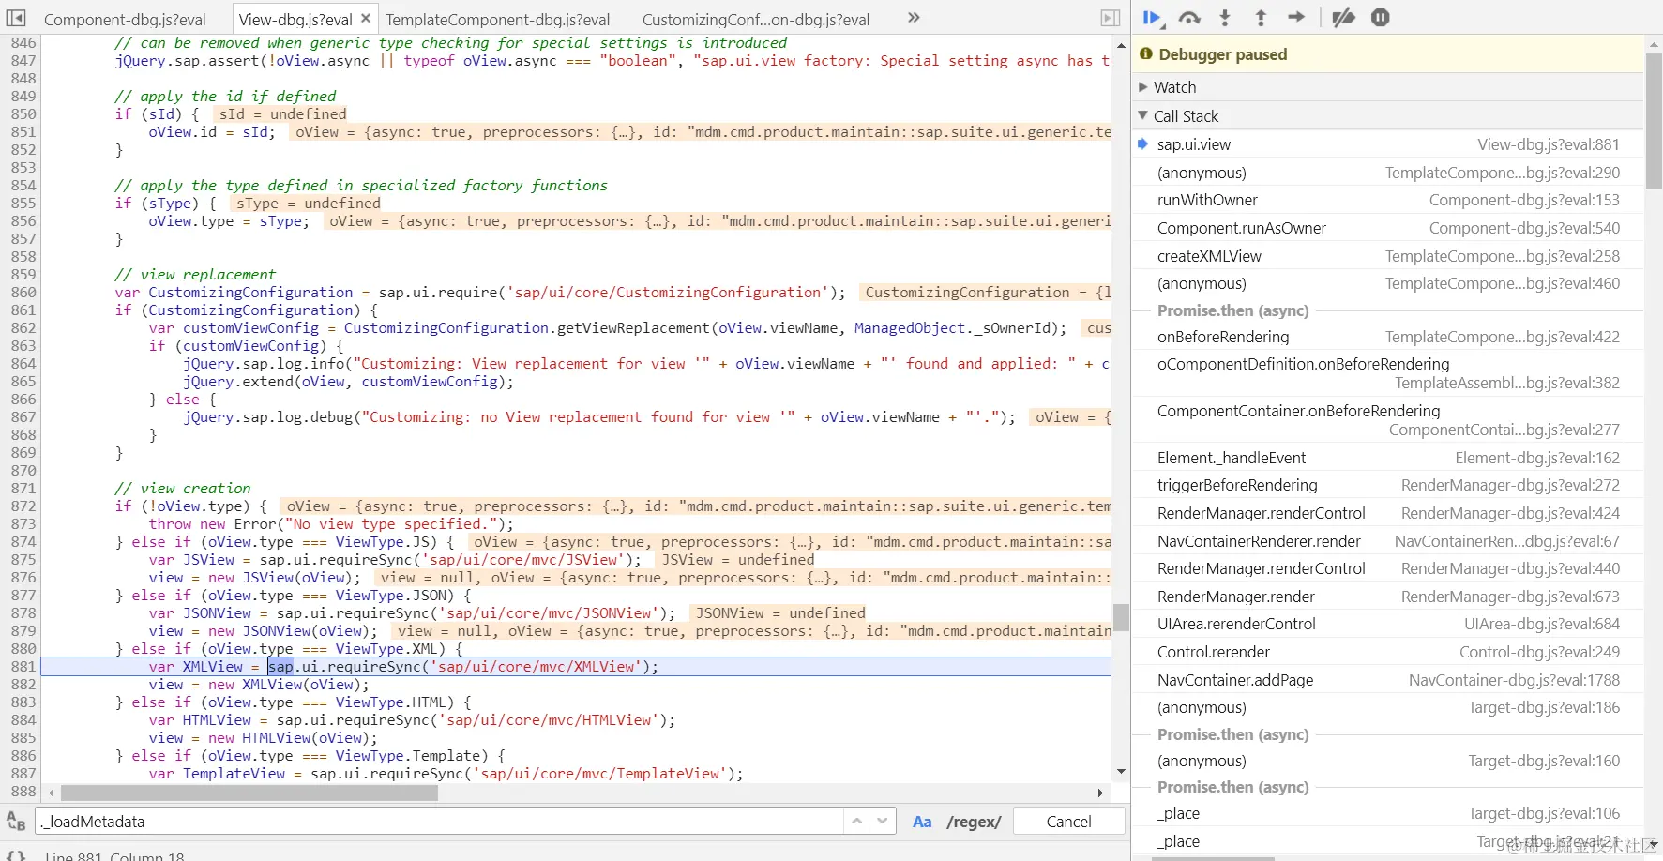Set a breakpoint on line number 860

coord(23,293)
